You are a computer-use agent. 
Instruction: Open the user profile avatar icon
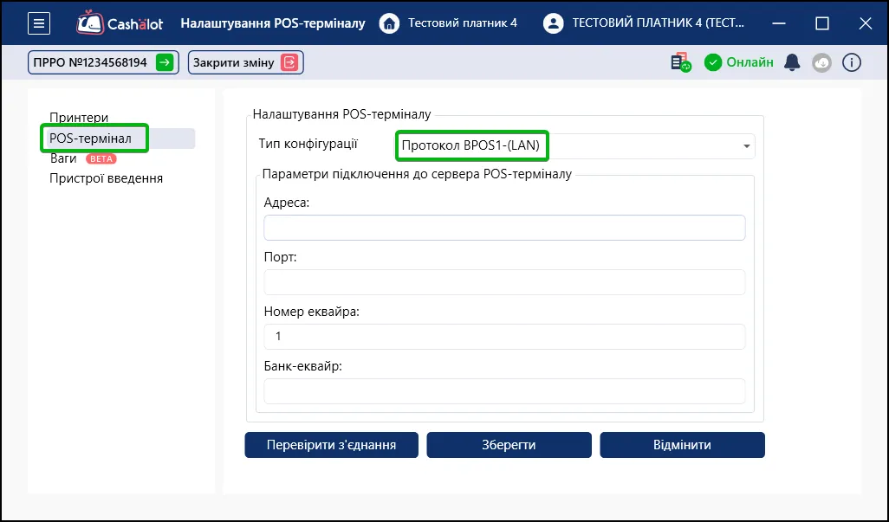(x=553, y=23)
